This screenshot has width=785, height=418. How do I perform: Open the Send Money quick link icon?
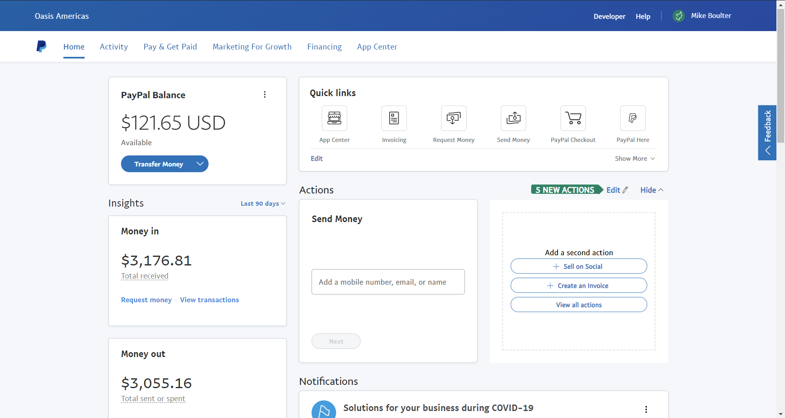514,118
